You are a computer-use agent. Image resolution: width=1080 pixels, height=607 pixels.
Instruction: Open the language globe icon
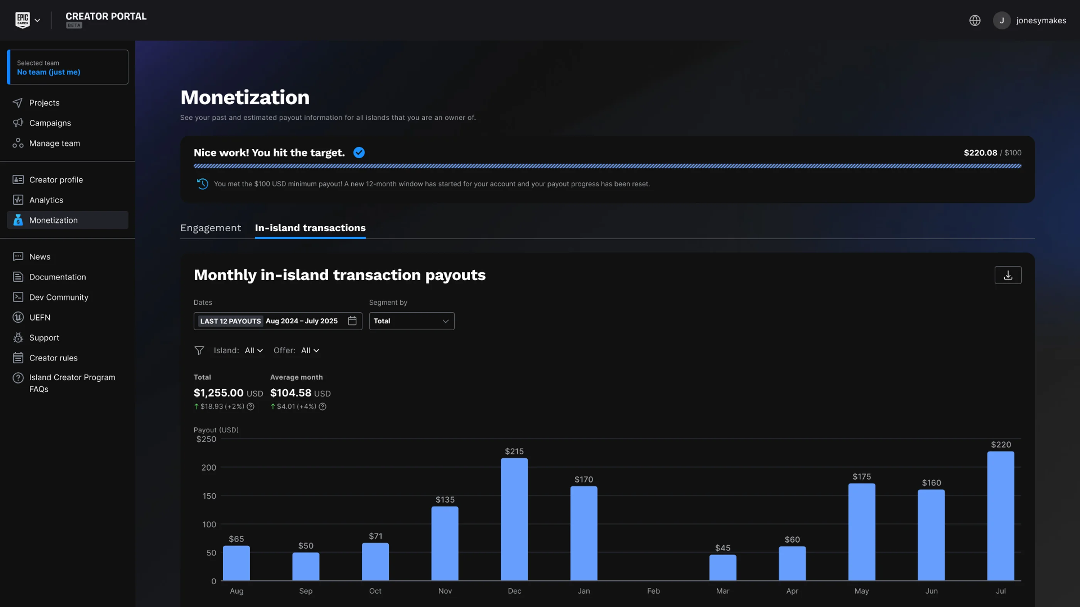click(x=975, y=20)
